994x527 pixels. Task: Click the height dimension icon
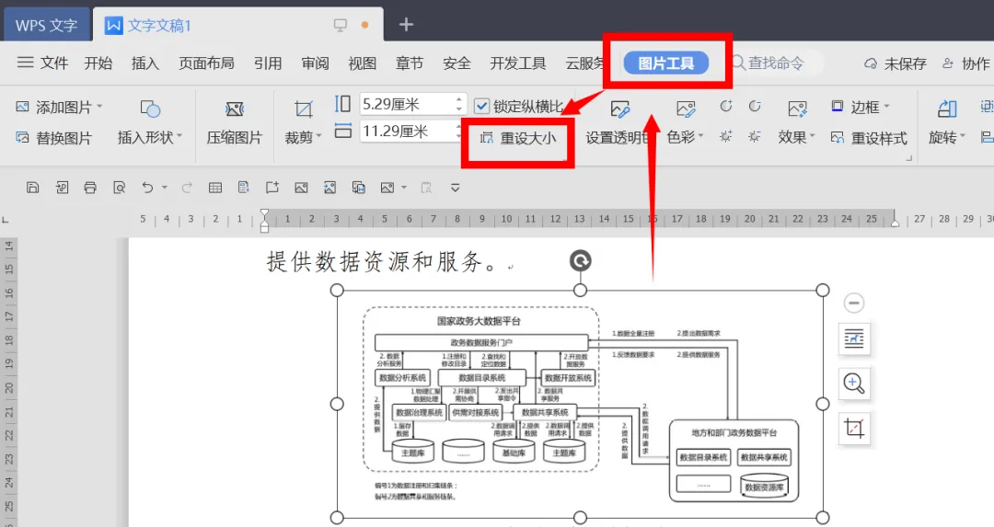point(342,104)
